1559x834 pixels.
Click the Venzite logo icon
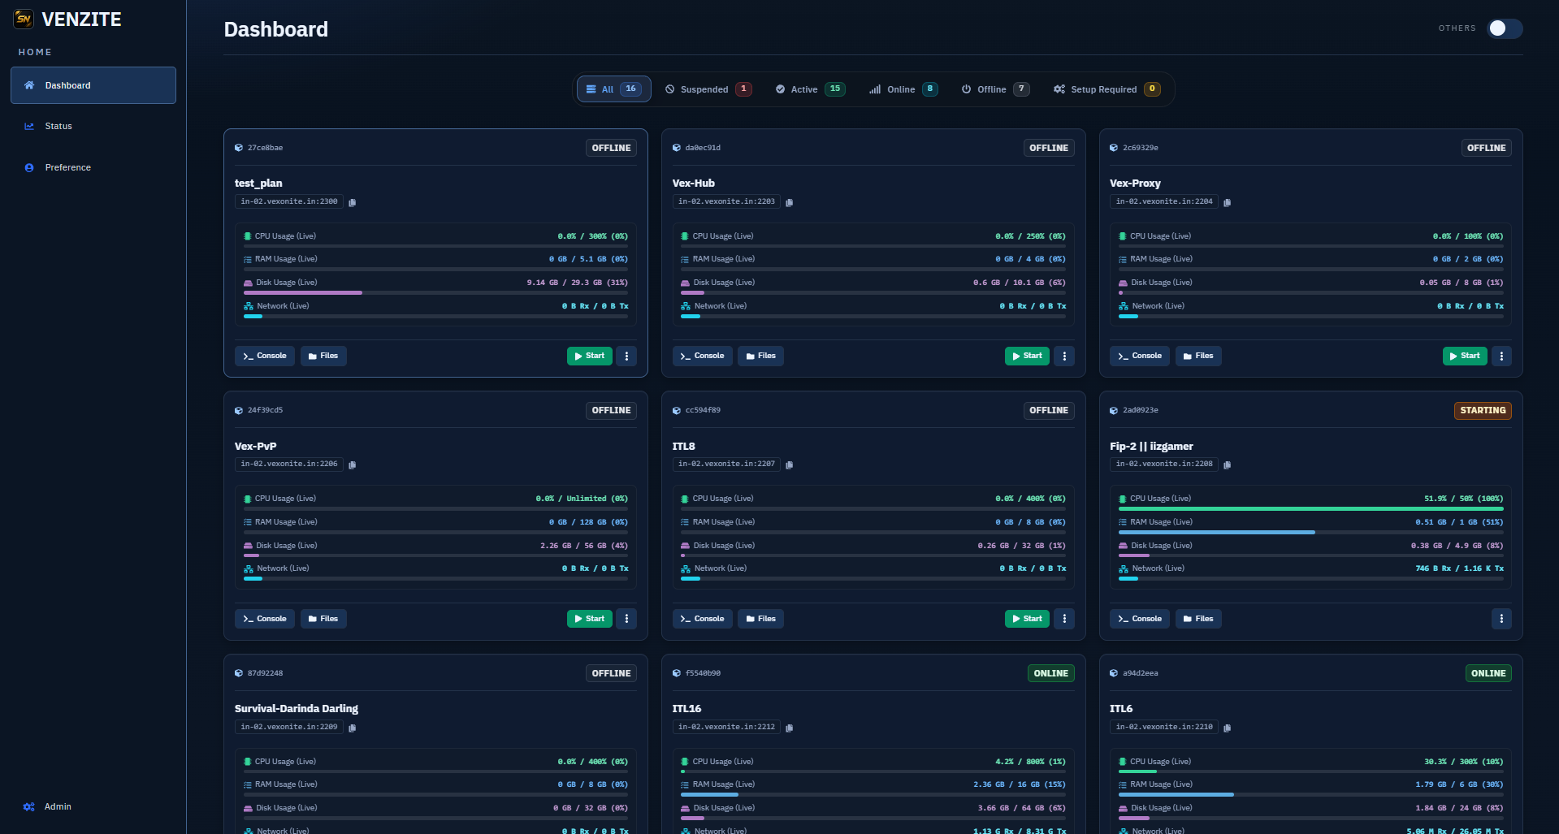[24, 19]
